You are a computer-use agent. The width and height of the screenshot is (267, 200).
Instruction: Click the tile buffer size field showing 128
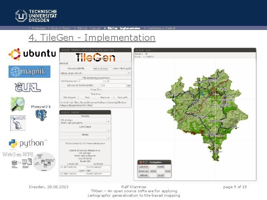tap(113, 86)
